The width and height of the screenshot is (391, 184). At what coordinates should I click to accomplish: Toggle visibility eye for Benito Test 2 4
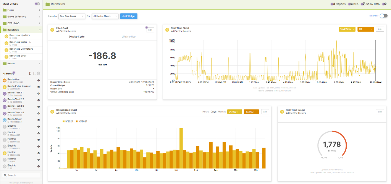pyautogui.click(x=39, y=113)
